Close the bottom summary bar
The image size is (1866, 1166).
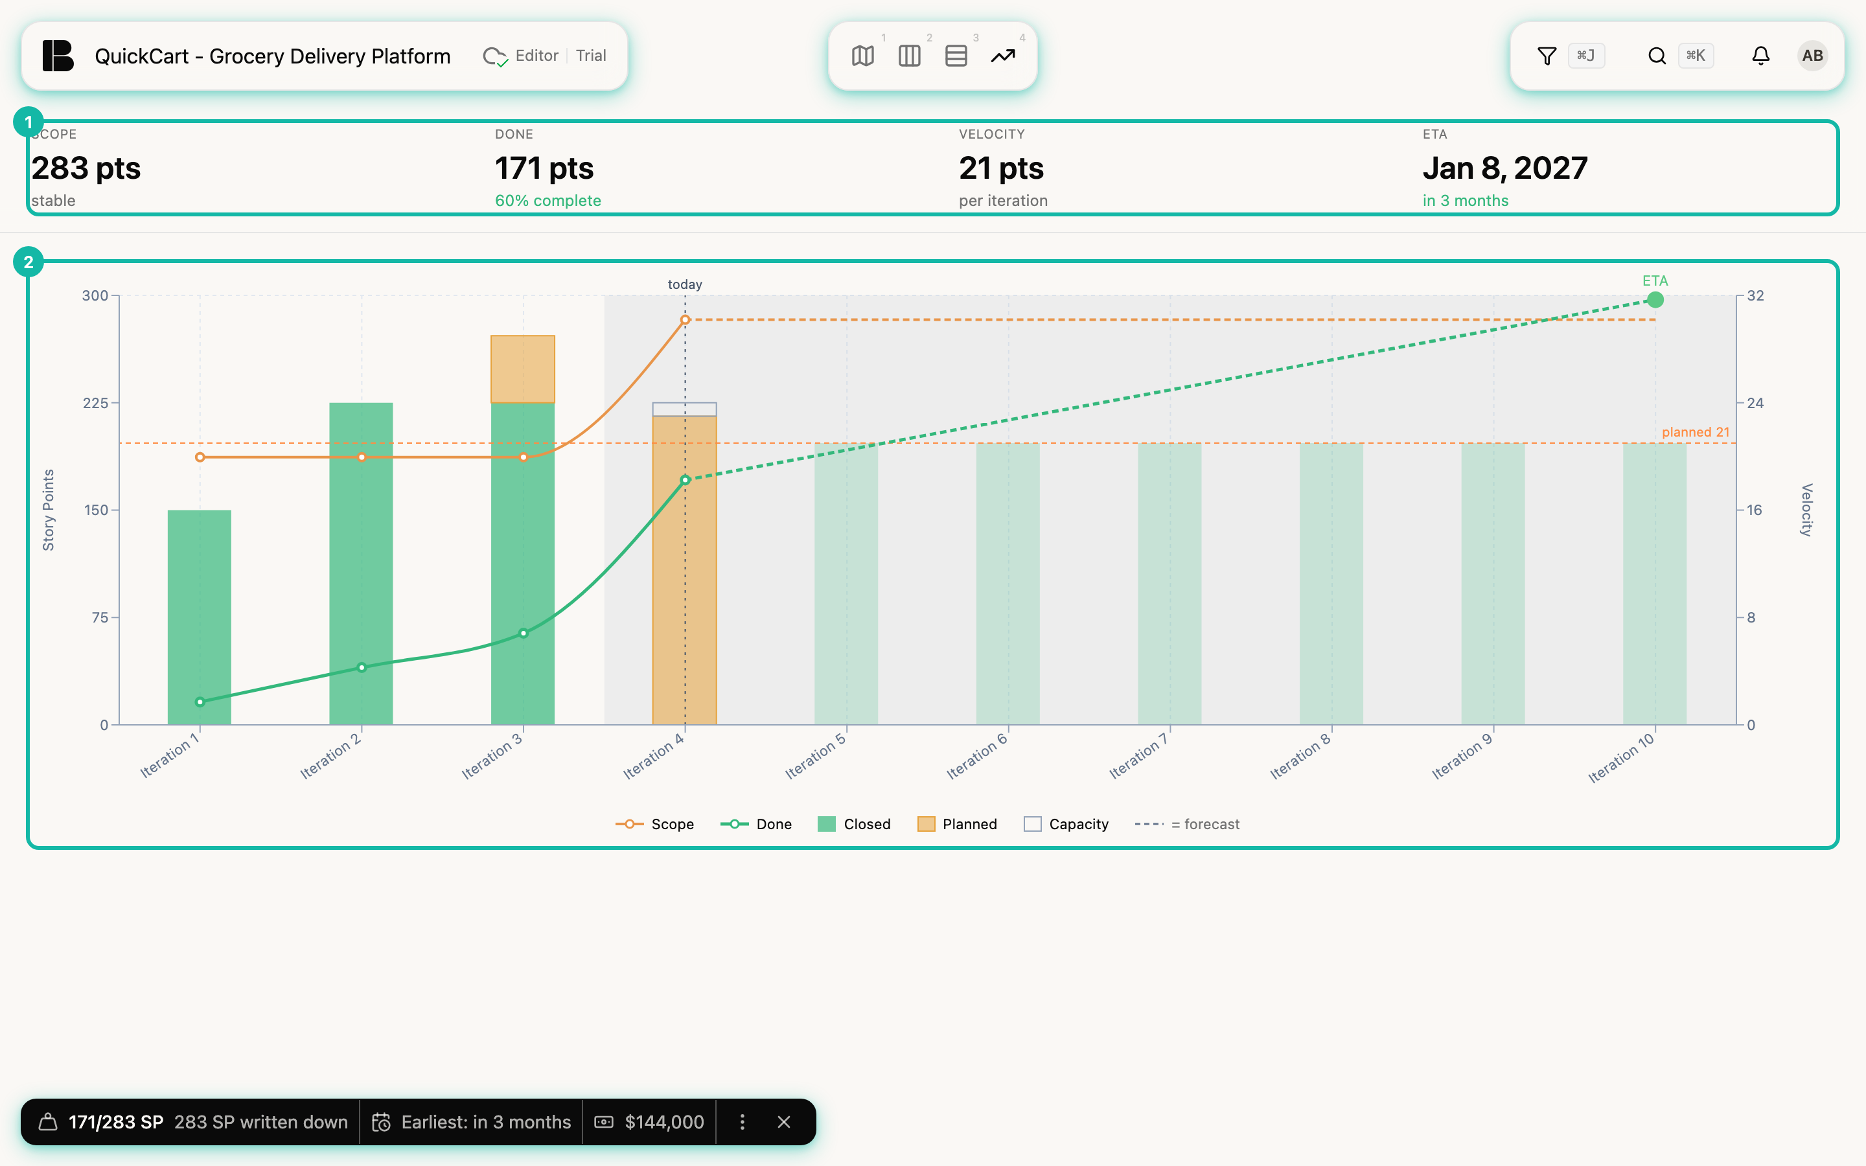(783, 1122)
